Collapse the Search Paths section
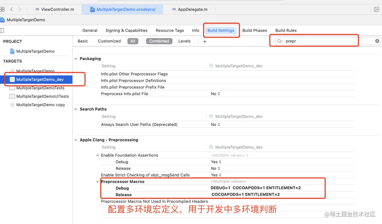Screen dimensions: 382x224 (76, 109)
